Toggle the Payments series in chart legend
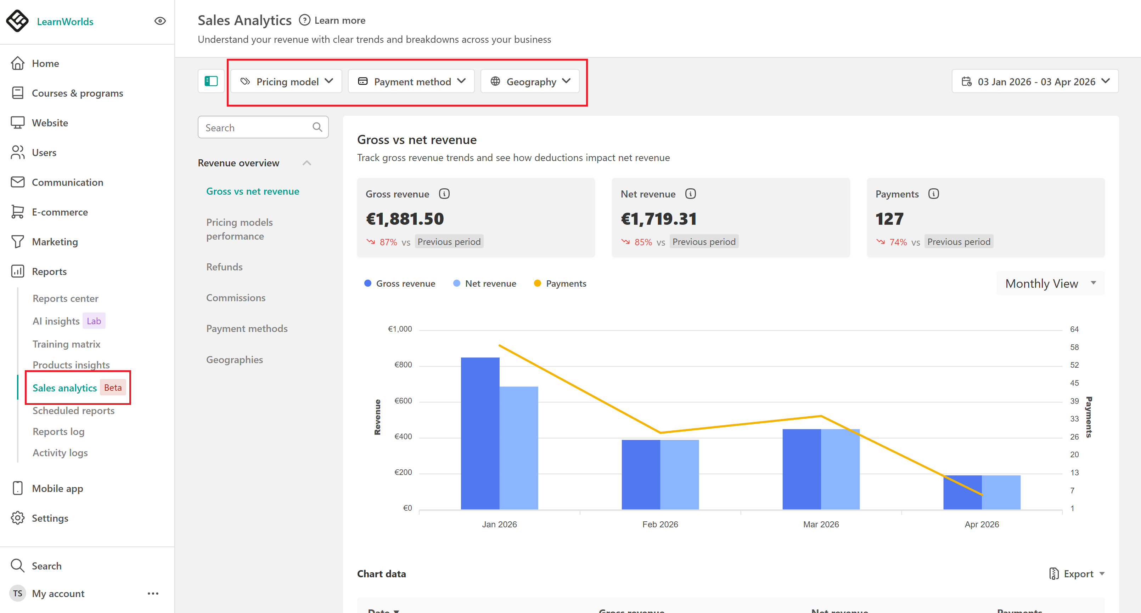 tap(560, 283)
